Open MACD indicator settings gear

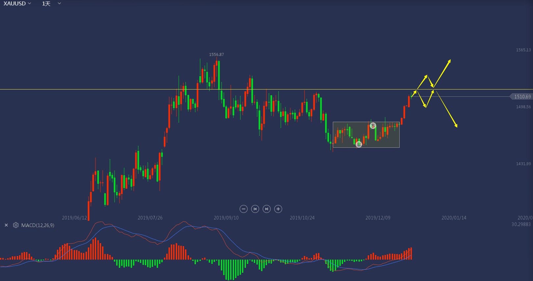(16, 225)
